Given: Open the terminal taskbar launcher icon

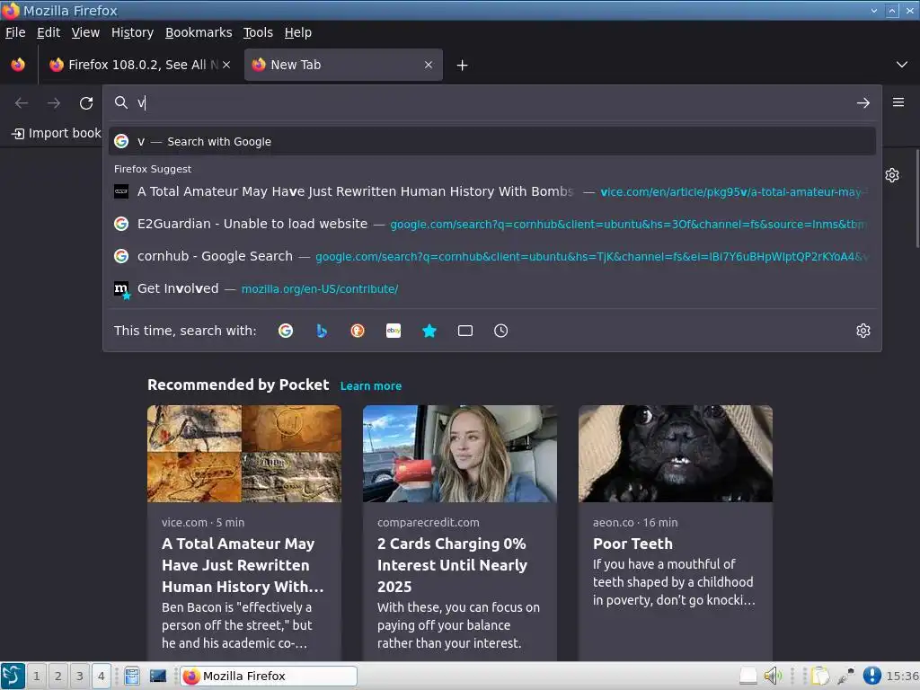Looking at the screenshot, I should [158, 676].
